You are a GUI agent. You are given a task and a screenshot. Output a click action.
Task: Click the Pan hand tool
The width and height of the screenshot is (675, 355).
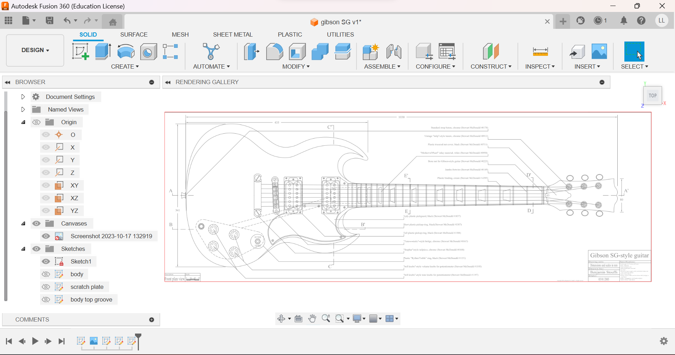312,318
